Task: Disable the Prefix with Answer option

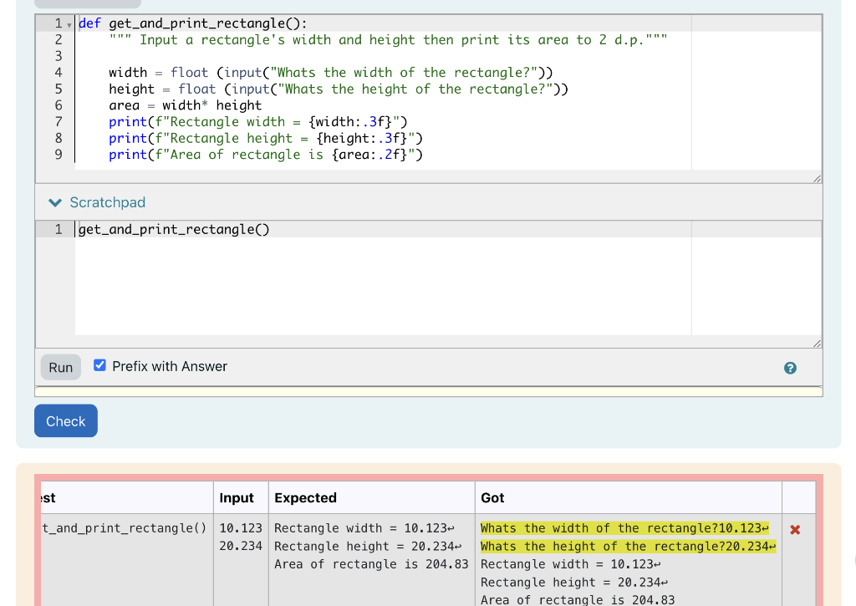Action: click(x=99, y=364)
